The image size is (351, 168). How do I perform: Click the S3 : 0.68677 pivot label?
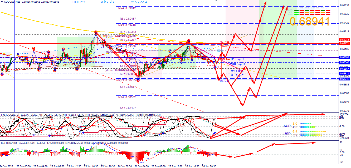[x=128, y=87]
